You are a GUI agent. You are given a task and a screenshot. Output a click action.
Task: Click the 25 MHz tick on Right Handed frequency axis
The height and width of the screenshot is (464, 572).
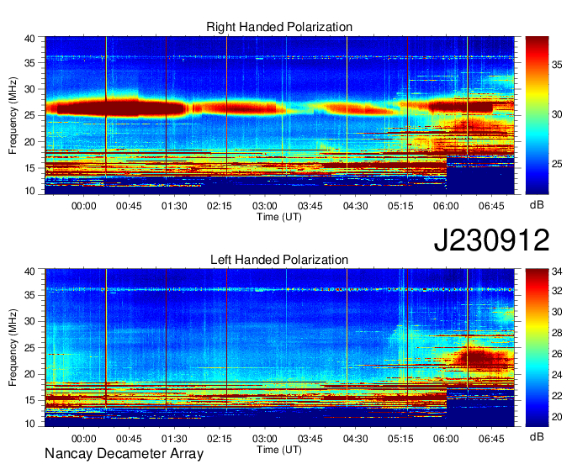coord(30,115)
